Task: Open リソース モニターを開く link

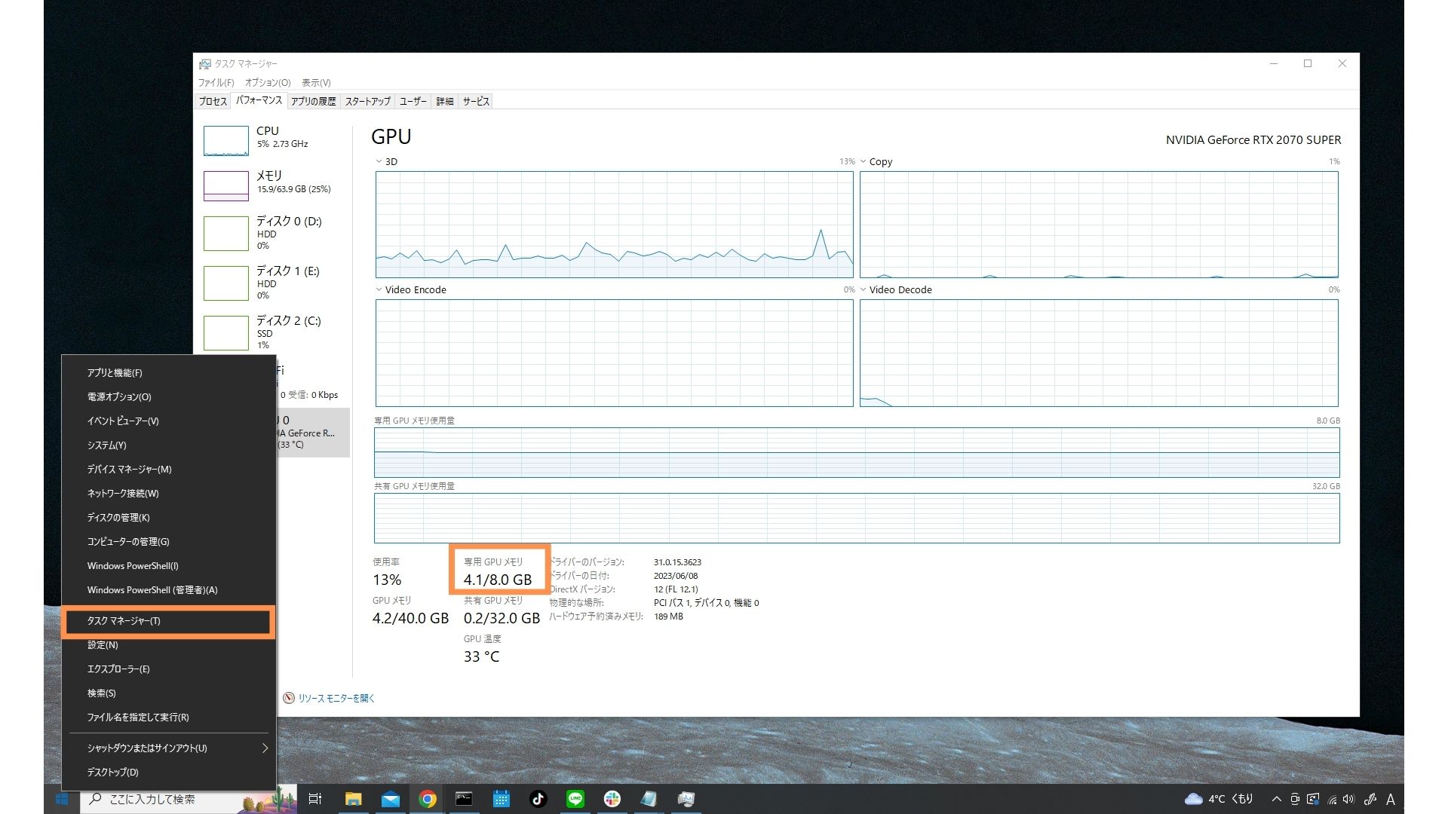Action: [x=336, y=698]
